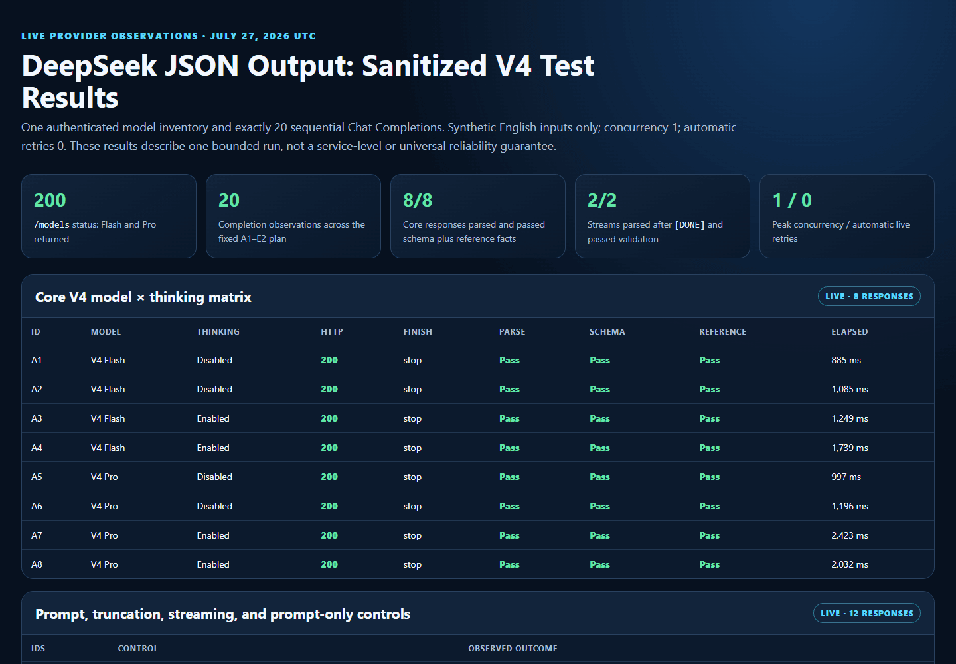Click the 'ID' column header
This screenshot has width=956, height=664.
point(36,332)
